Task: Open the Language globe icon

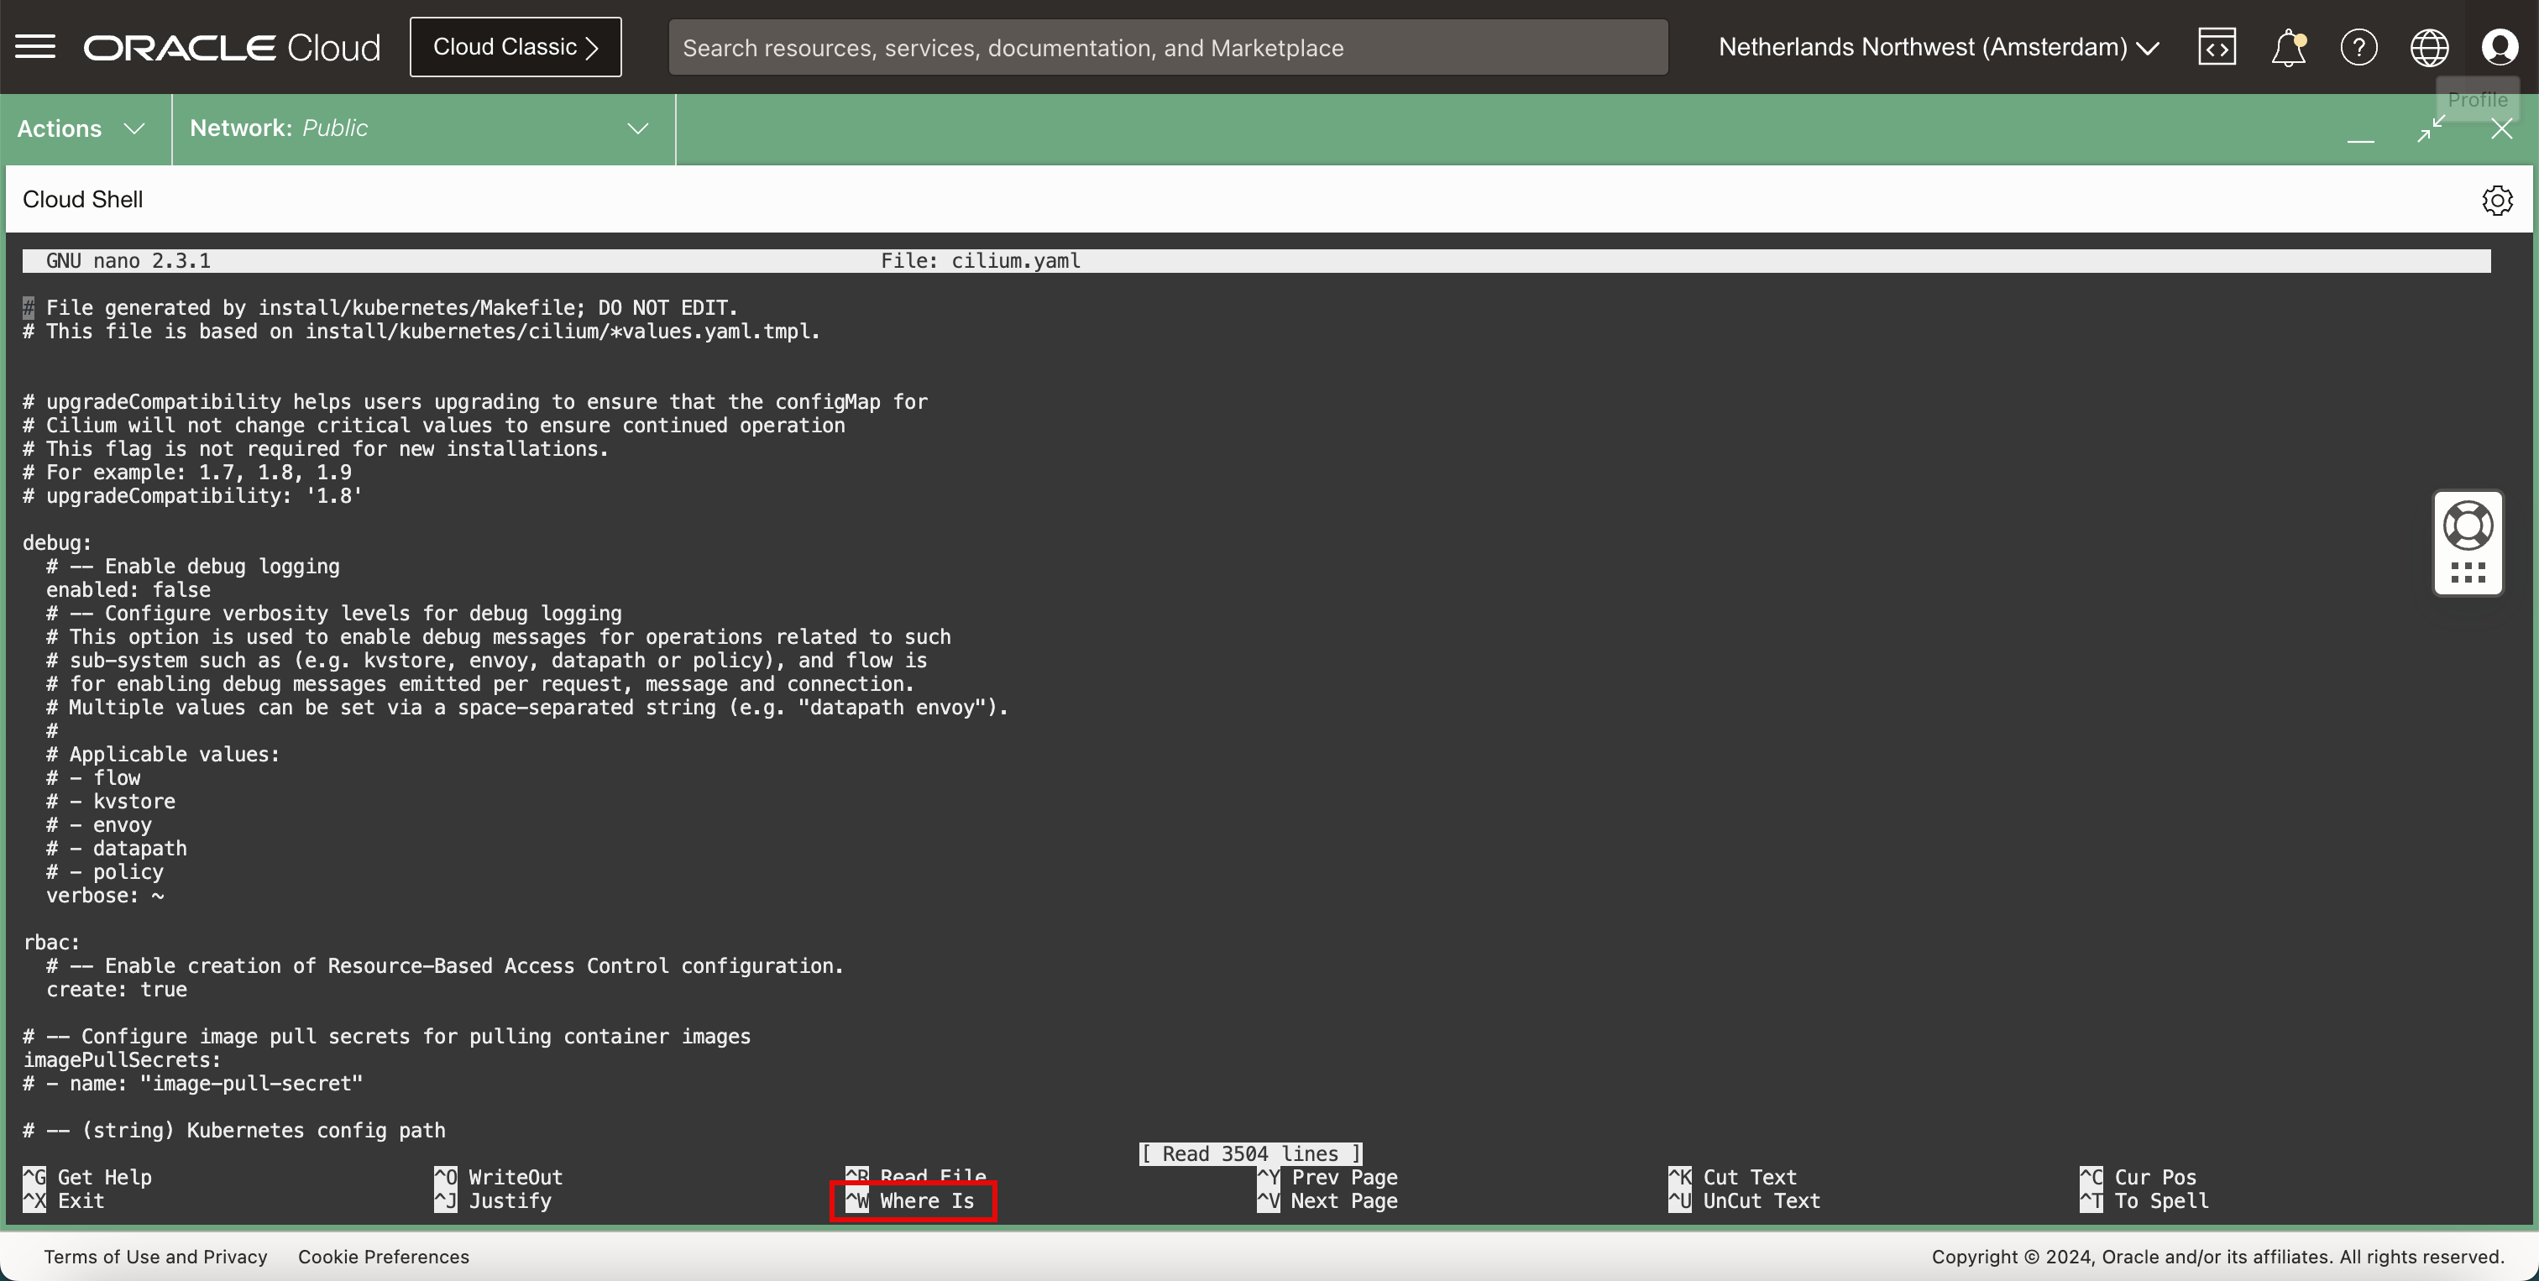Action: point(2429,46)
